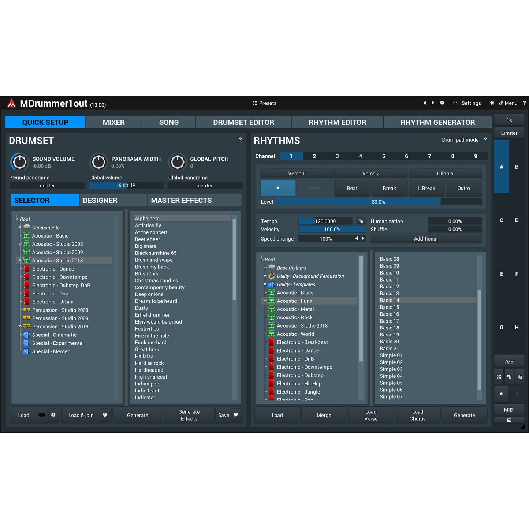
Task: Click the heart icon next to Save
Action: (x=235, y=415)
